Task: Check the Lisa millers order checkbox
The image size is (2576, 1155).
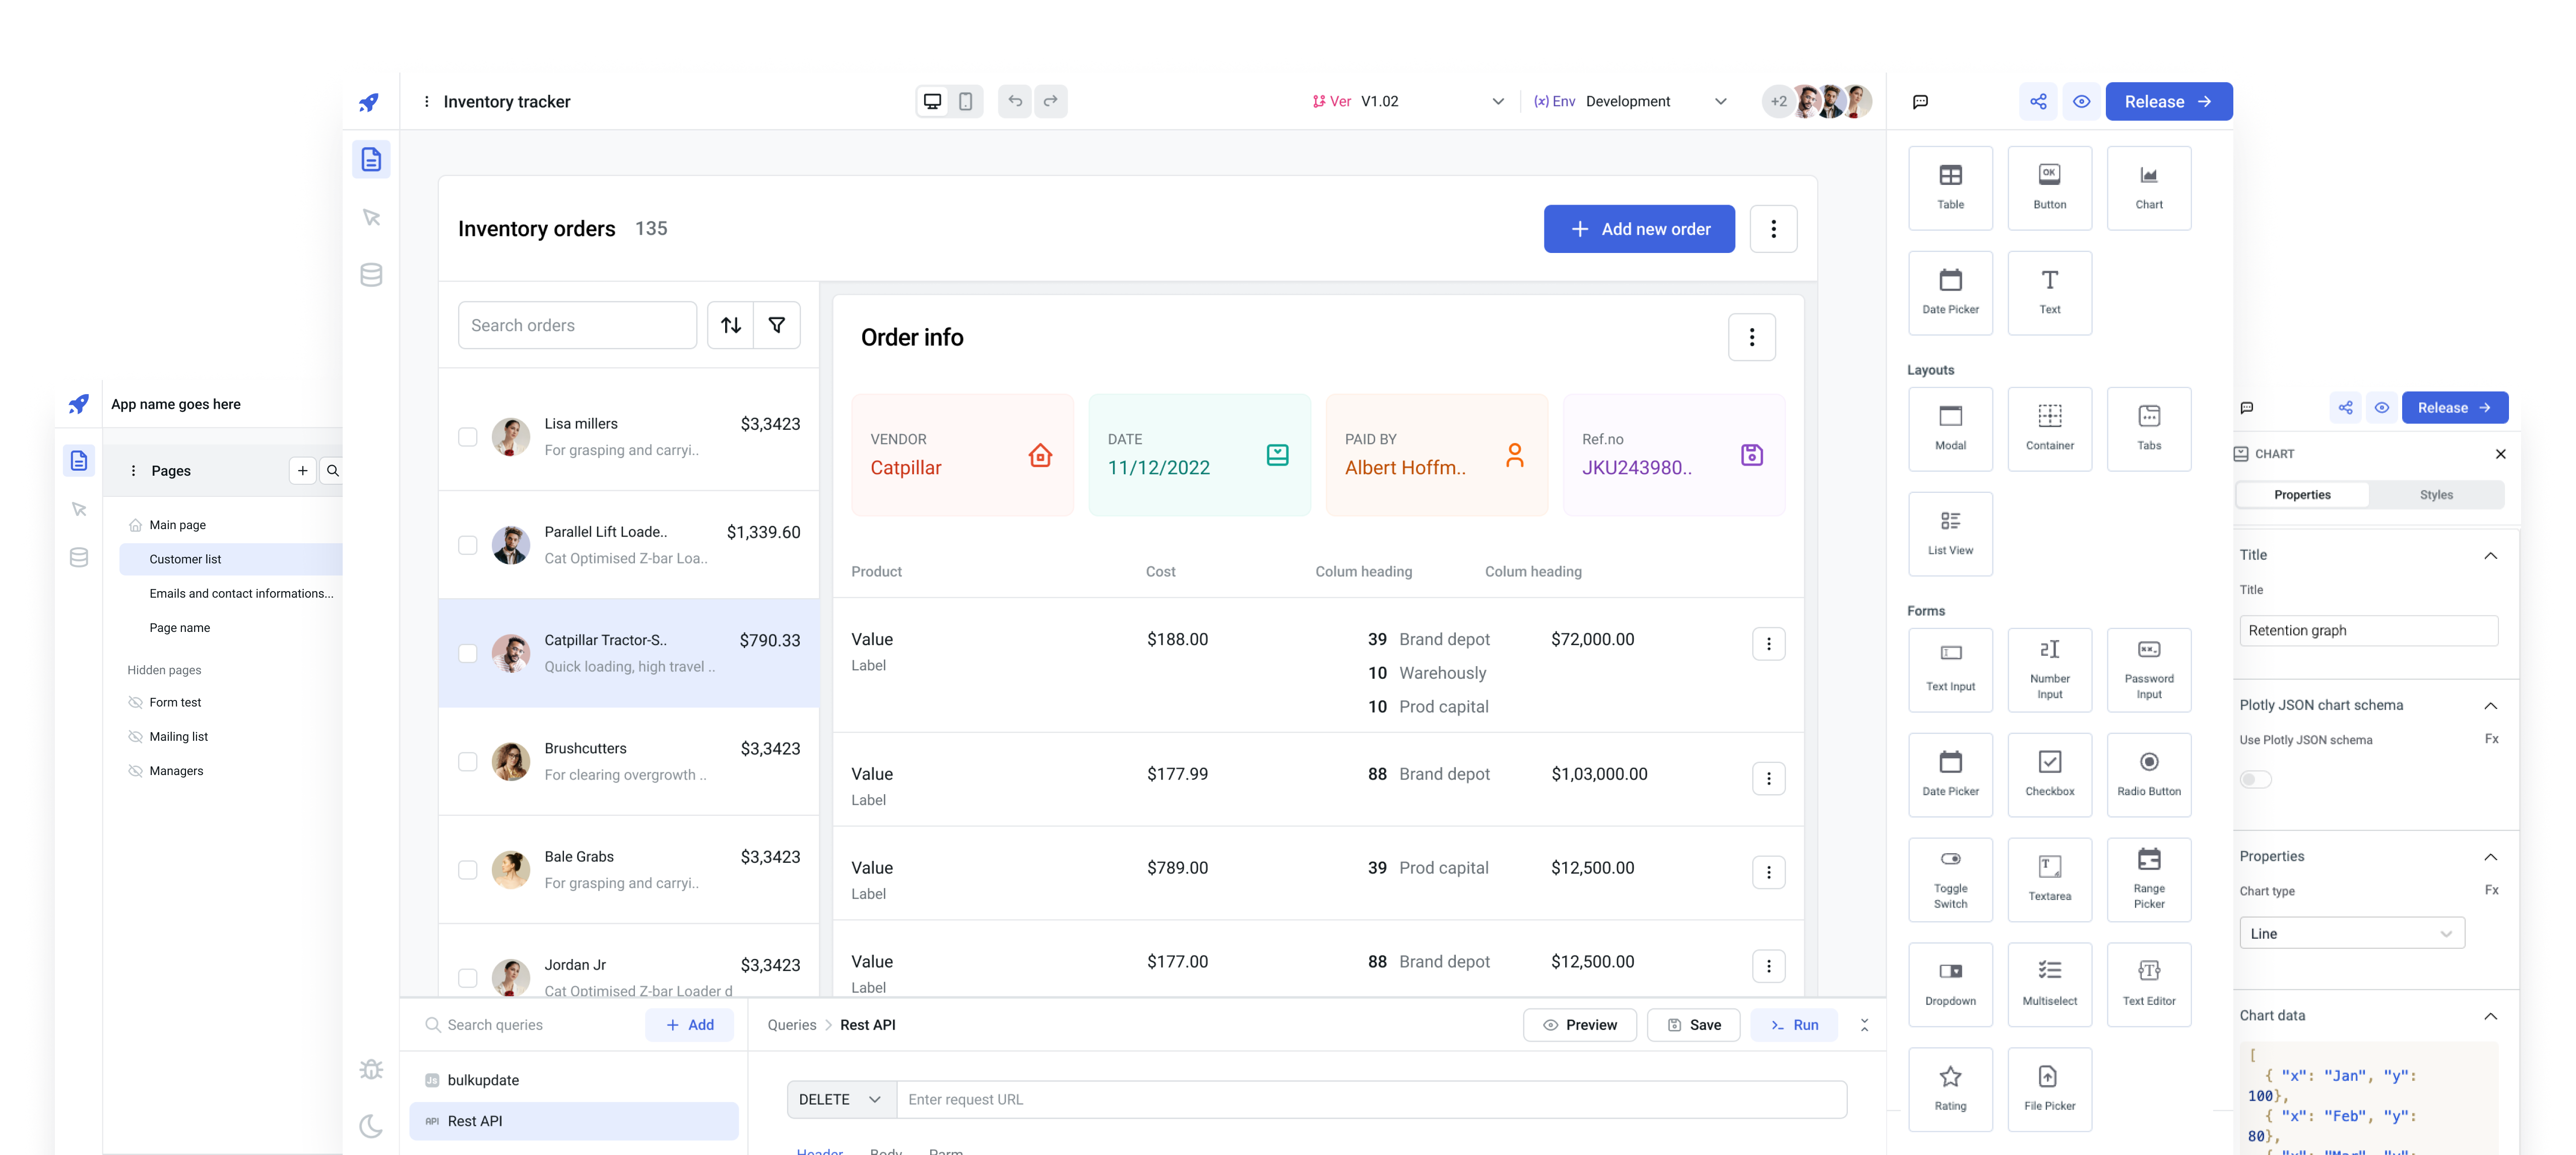Action: (467, 437)
